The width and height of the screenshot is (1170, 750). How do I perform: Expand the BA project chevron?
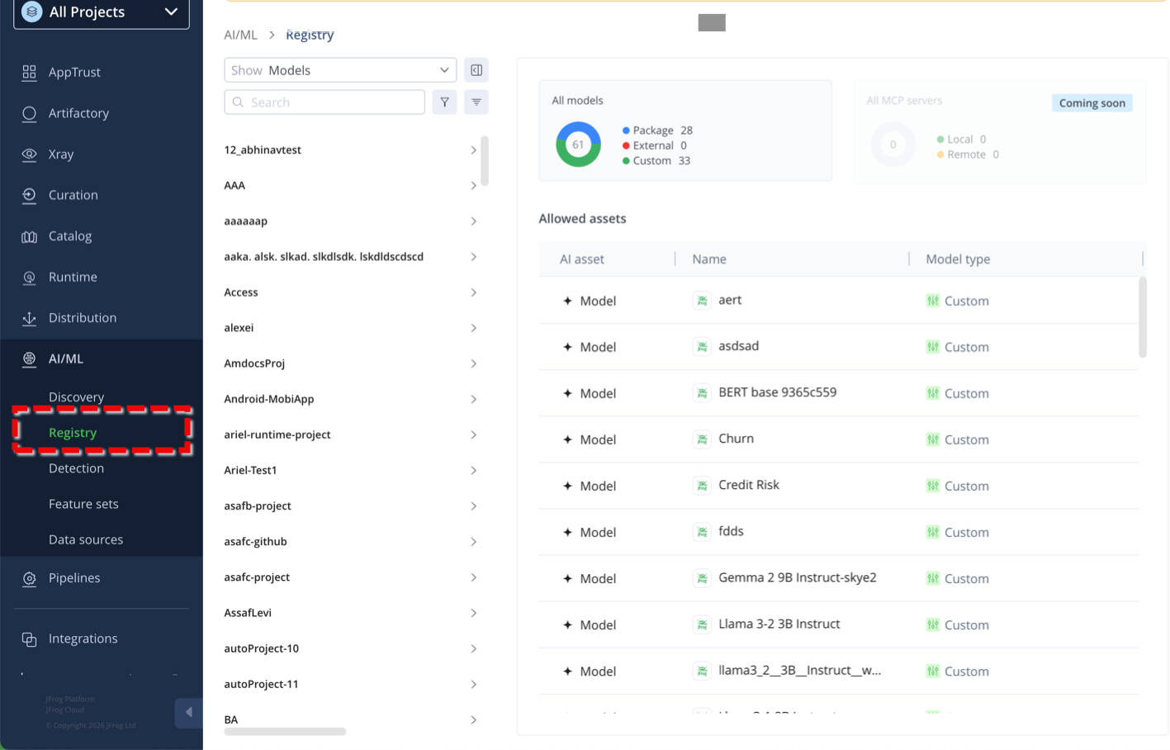tap(473, 719)
